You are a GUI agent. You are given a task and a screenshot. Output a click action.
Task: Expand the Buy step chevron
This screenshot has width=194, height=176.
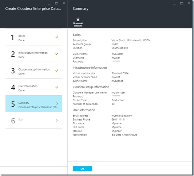click(57, 120)
